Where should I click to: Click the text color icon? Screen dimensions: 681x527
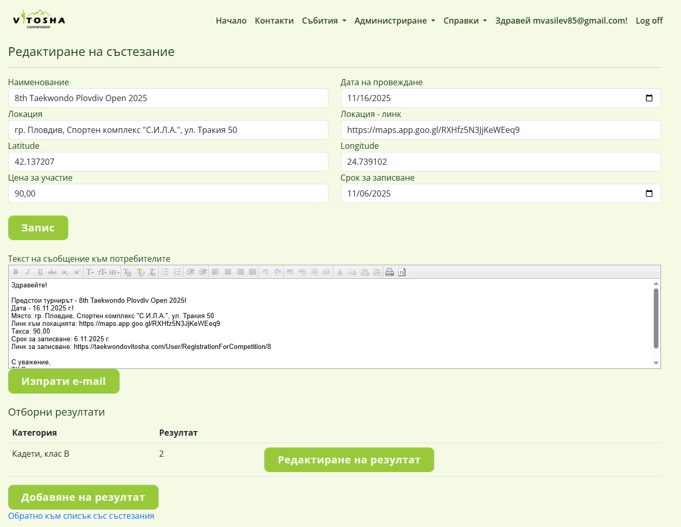127,272
